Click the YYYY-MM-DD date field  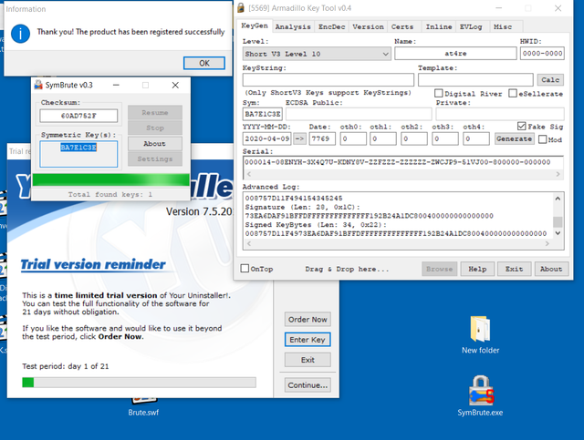pyautogui.click(x=267, y=138)
